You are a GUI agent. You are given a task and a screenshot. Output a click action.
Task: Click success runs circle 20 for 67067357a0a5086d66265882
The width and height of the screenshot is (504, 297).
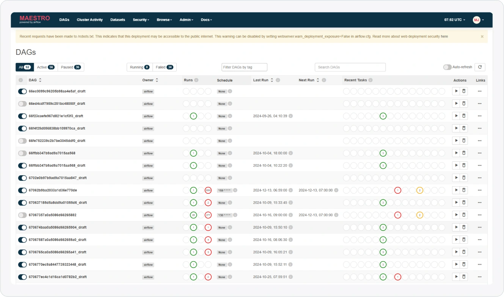pyautogui.click(x=193, y=215)
